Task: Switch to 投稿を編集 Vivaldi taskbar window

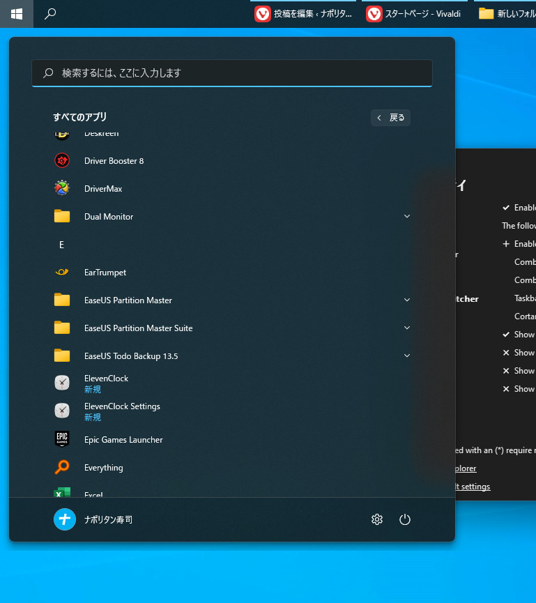Action: [303, 14]
